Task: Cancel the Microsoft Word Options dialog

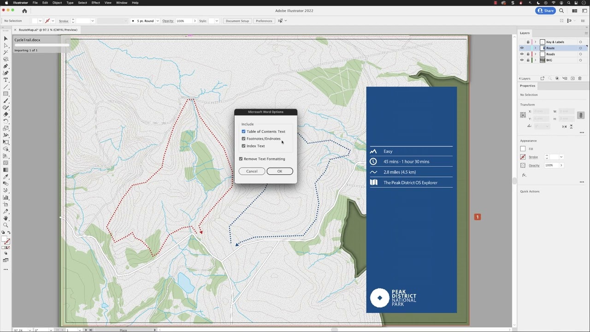Action: pos(252,171)
